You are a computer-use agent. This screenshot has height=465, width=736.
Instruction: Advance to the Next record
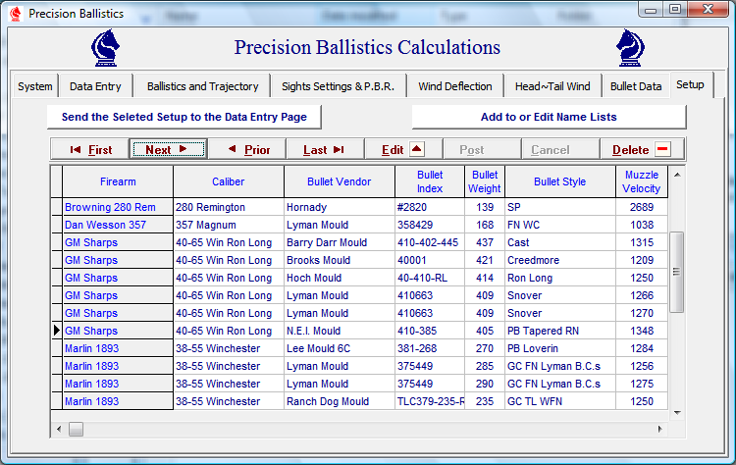click(x=172, y=150)
